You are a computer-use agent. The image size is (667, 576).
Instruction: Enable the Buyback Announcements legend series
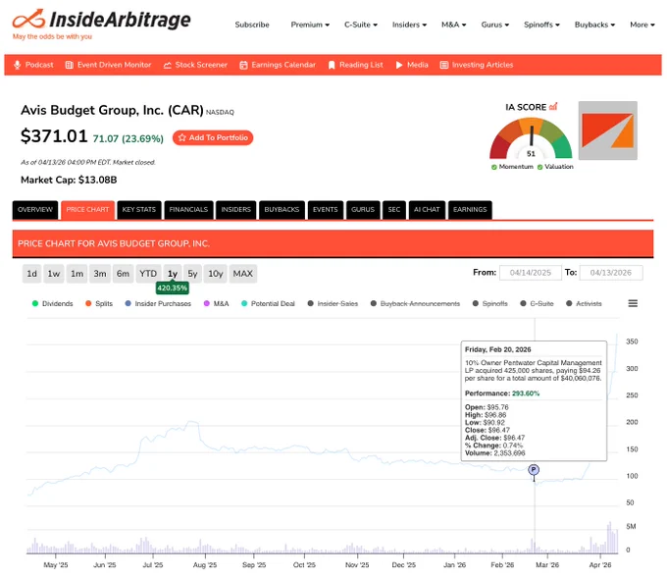click(x=415, y=304)
